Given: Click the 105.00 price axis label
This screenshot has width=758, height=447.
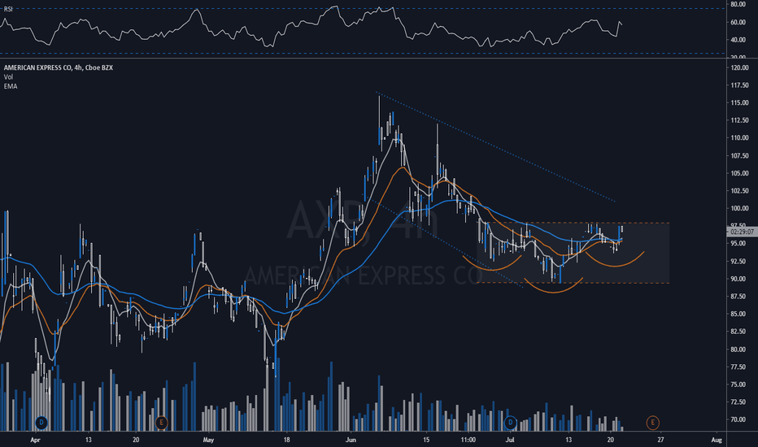Looking at the screenshot, I should [x=739, y=173].
